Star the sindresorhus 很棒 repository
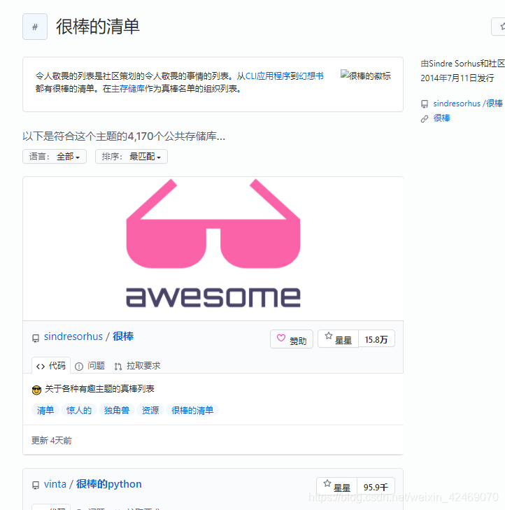The image size is (505, 510). point(339,339)
